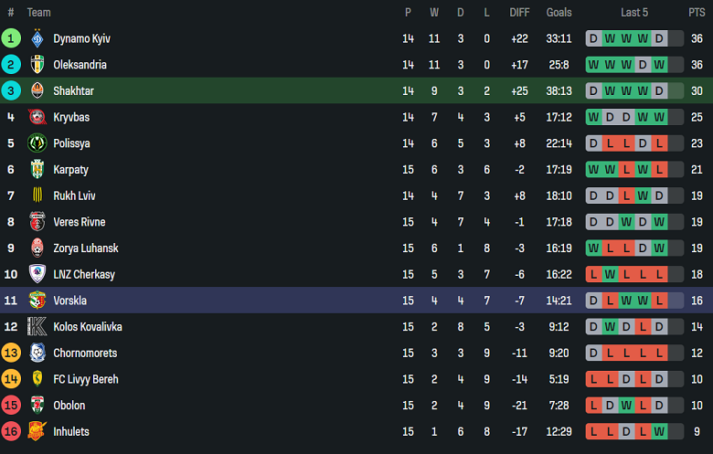
Task: Click the Oleksandria team logo
Action: tap(37, 65)
